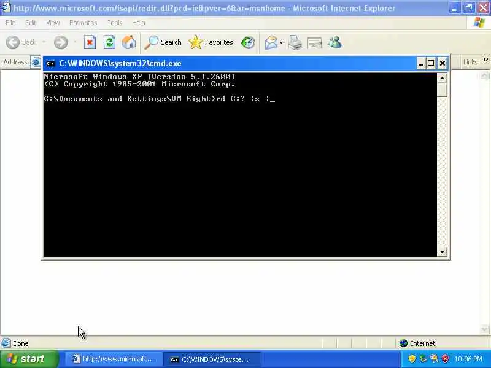Viewport: 491px width, 368px height.
Task: Go to Home page icon
Action: pyautogui.click(x=129, y=42)
